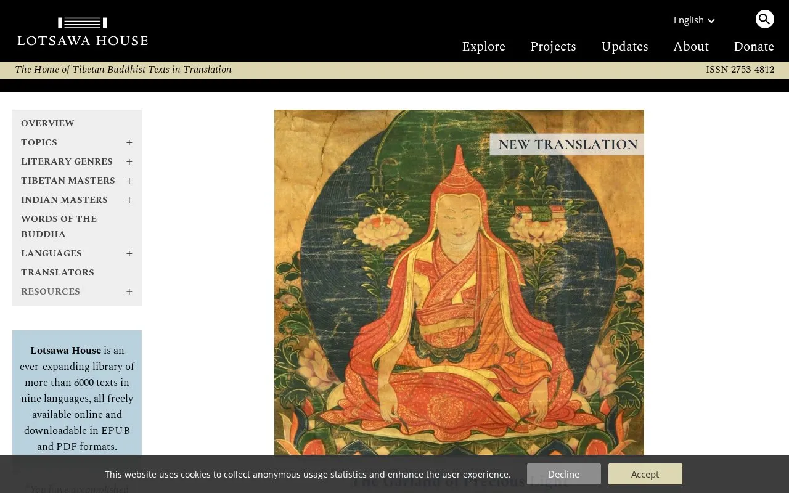The image size is (789, 493).
Task: Go to the Translators page
Action: [57, 272]
